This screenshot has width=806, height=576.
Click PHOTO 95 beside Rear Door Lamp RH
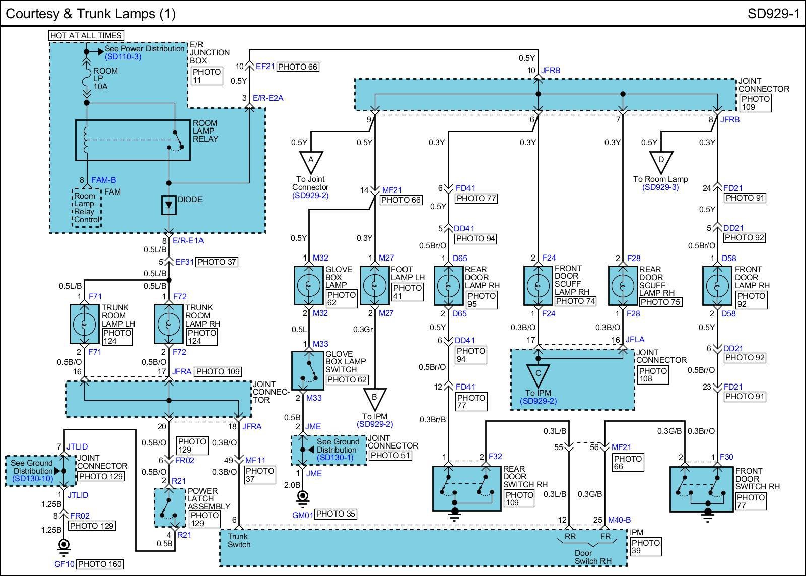tap(481, 300)
